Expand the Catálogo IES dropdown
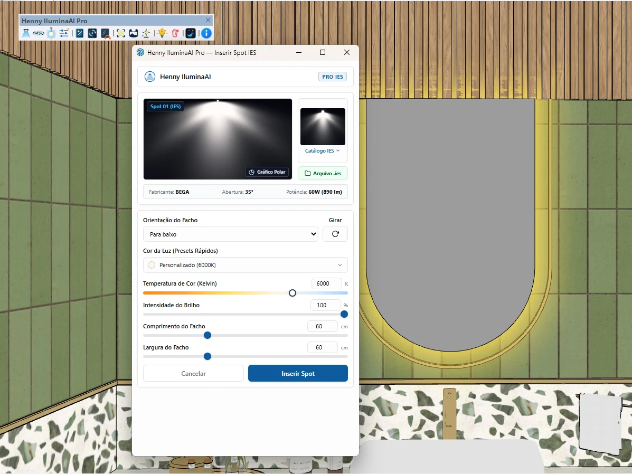The image size is (632, 474). click(323, 151)
